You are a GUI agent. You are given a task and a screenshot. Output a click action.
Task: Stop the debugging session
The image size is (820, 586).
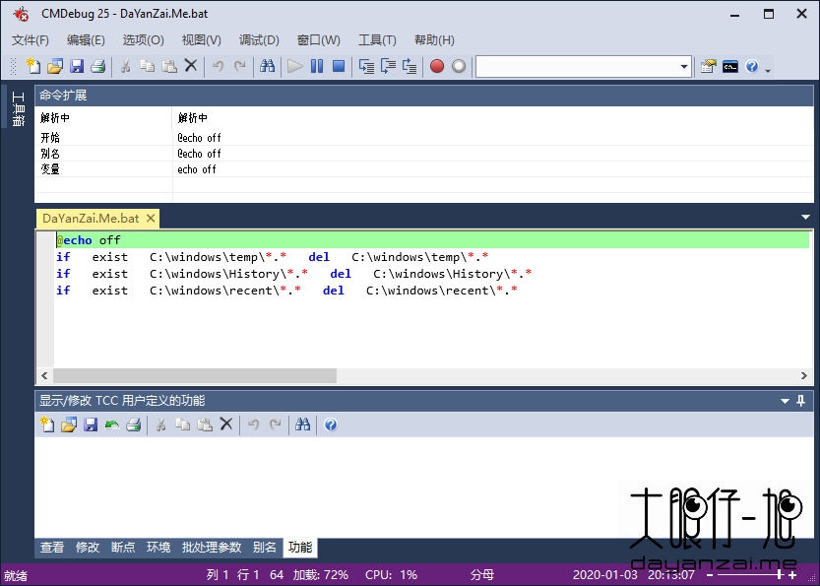click(x=339, y=66)
